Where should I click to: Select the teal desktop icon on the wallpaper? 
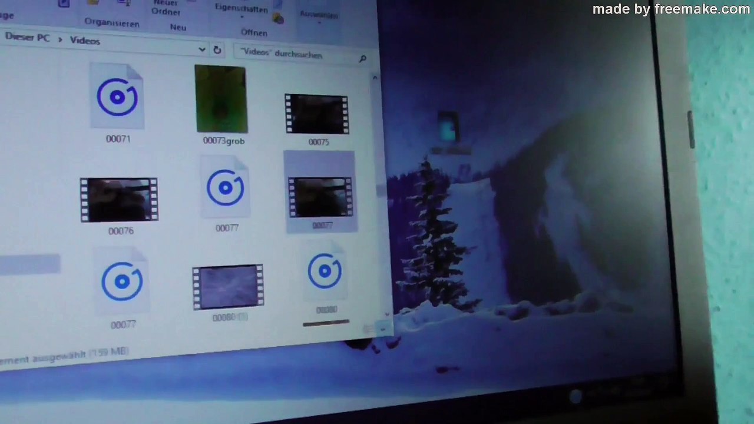pyautogui.click(x=448, y=127)
